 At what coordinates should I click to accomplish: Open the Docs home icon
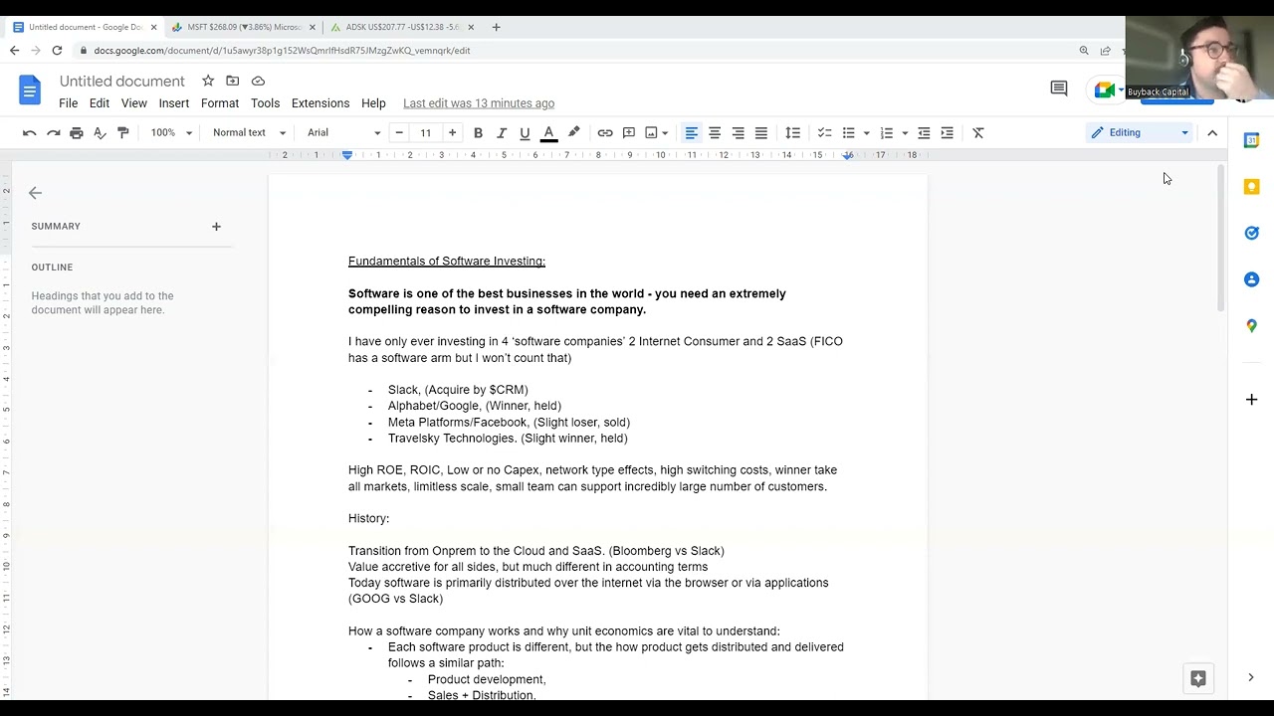pos(30,90)
